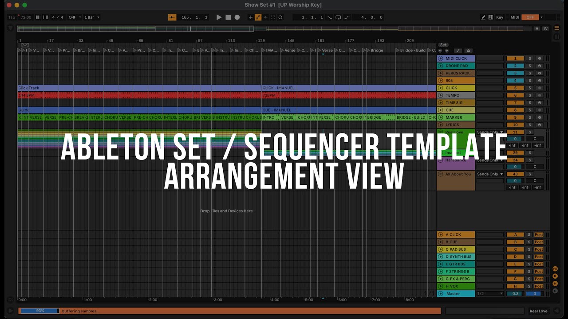The width and height of the screenshot is (568, 319).
Task: Toggle the Computer MIDI Keyboard icon
Action: pos(490,17)
